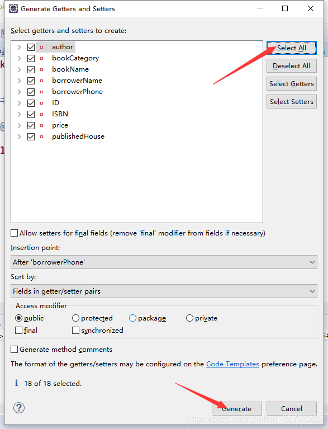Viewport: 328px width, 429px height.
Task: Click the help question mark icon
Action: pos(19,408)
